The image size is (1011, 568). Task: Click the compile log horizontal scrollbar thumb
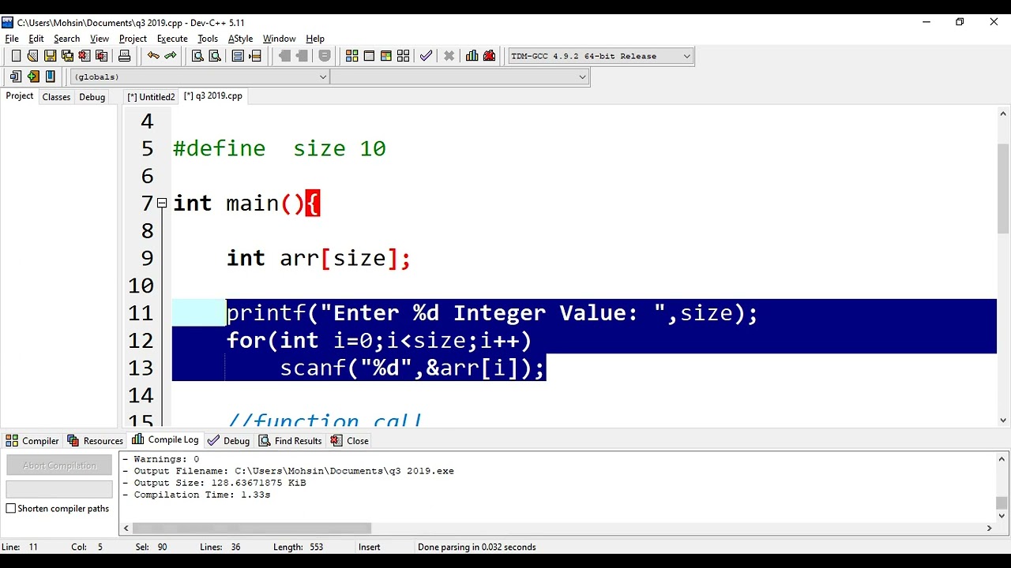pyautogui.click(x=252, y=529)
